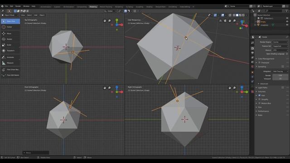290x163 pixels.
Task: Open the Window menu
Action: pyautogui.click(x=26, y=6)
